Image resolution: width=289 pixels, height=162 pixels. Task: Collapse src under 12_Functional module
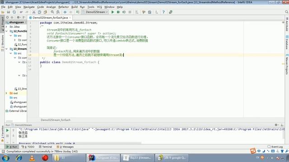(11, 36)
